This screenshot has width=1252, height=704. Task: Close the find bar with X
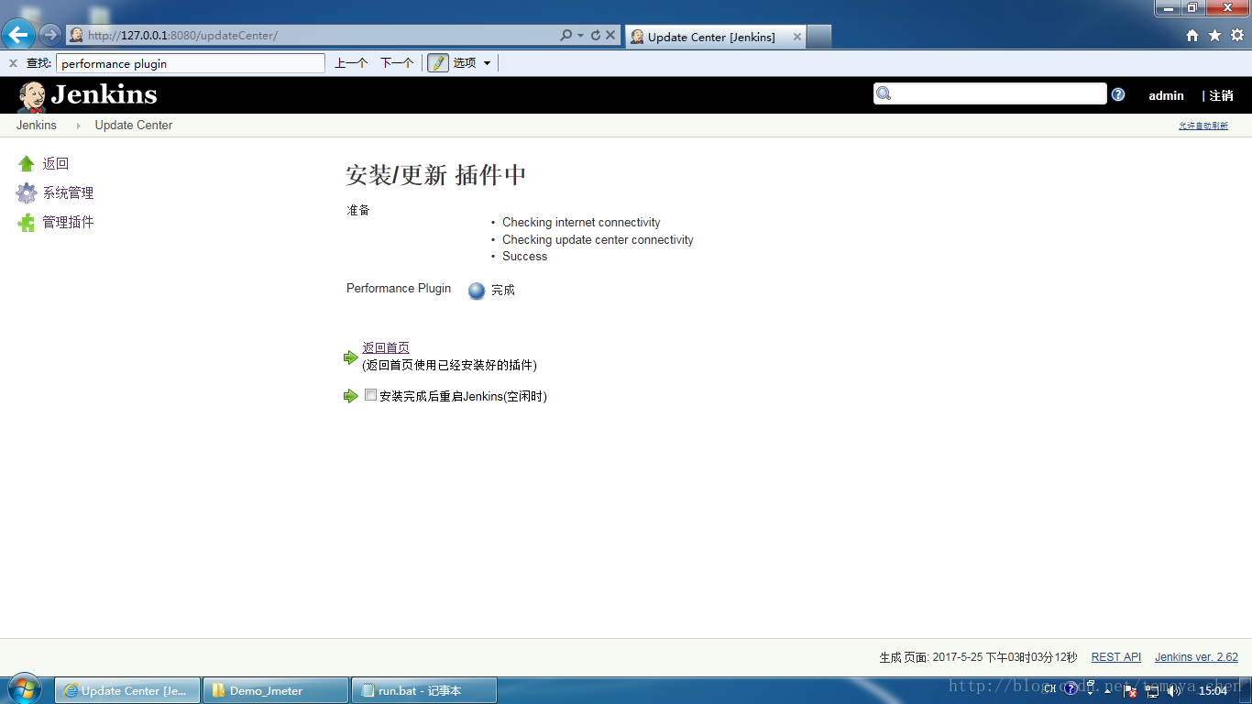pos(13,63)
